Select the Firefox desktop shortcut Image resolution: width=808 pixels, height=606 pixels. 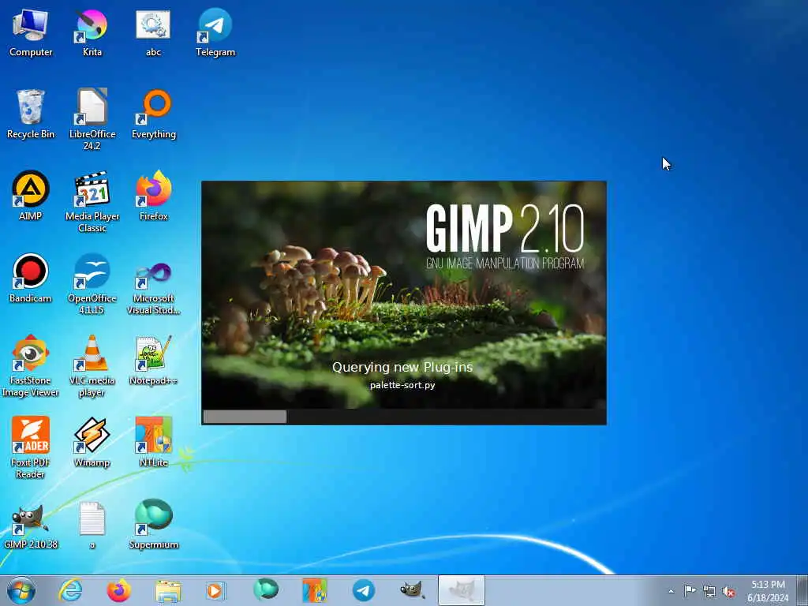(x=153, y=196)
